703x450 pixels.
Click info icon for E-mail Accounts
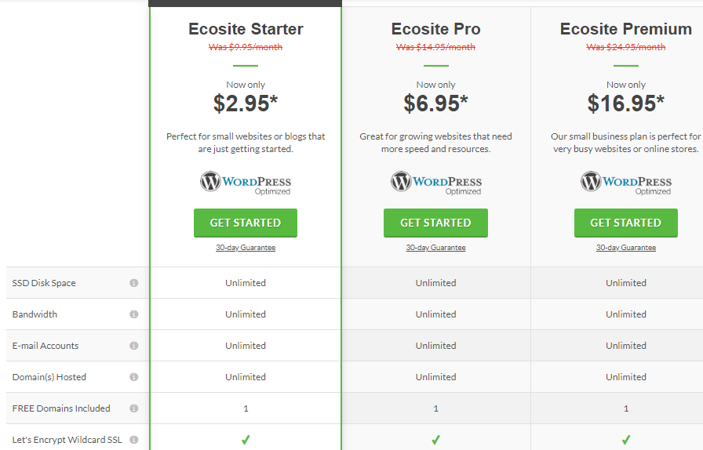133,346
